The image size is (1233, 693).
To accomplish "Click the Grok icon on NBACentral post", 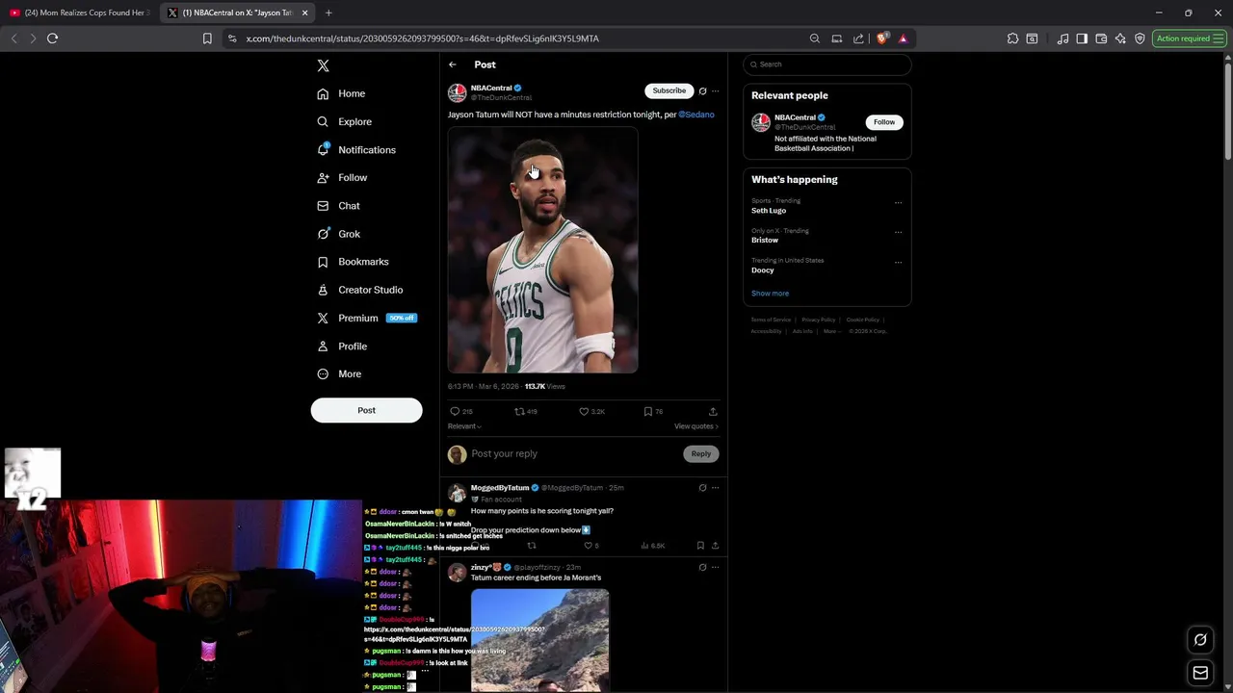I will pos(702,91).
